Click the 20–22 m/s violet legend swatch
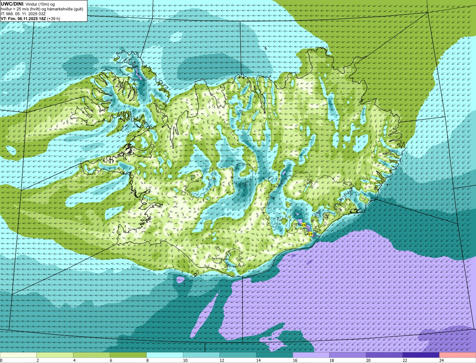 pos(385,355)
